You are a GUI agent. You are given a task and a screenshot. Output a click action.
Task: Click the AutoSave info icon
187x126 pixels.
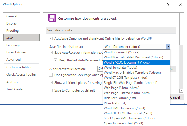[x=151, y=38]
